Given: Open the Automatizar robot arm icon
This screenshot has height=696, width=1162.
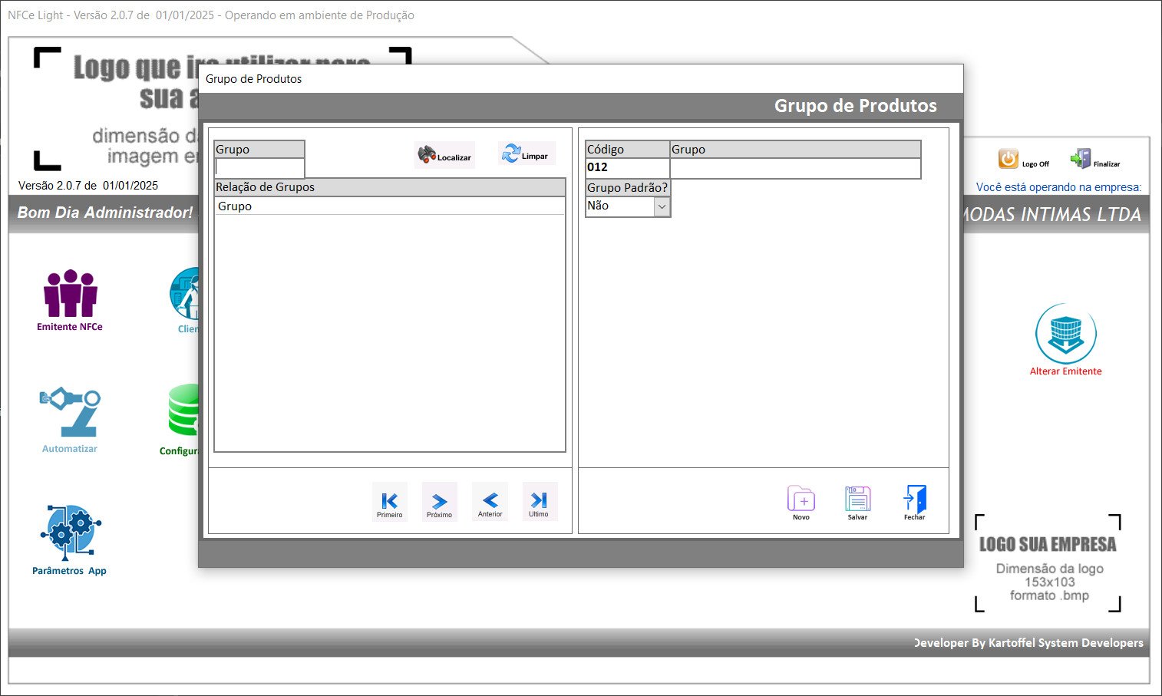Looking at the screenshot, I should tap(70, 419).
